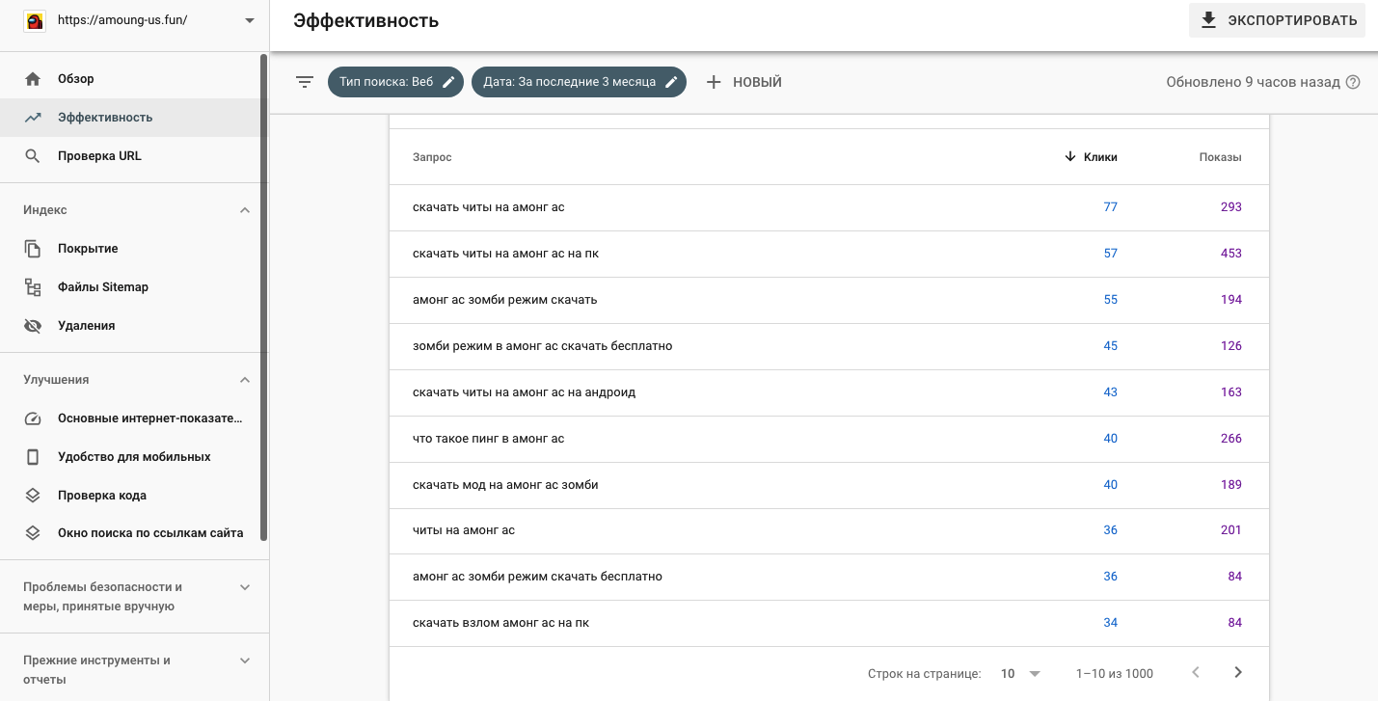Click the impressions value 453
The width and height of the screenshot is (1378, 701).
[1230, 254]
